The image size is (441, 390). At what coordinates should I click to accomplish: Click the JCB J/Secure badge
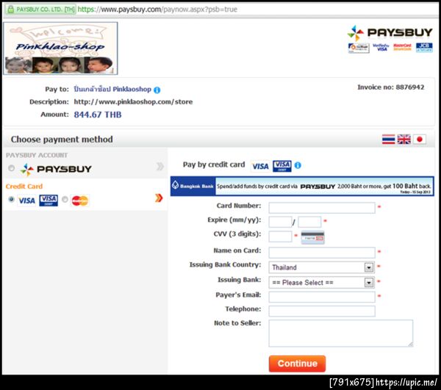point(424,47)
